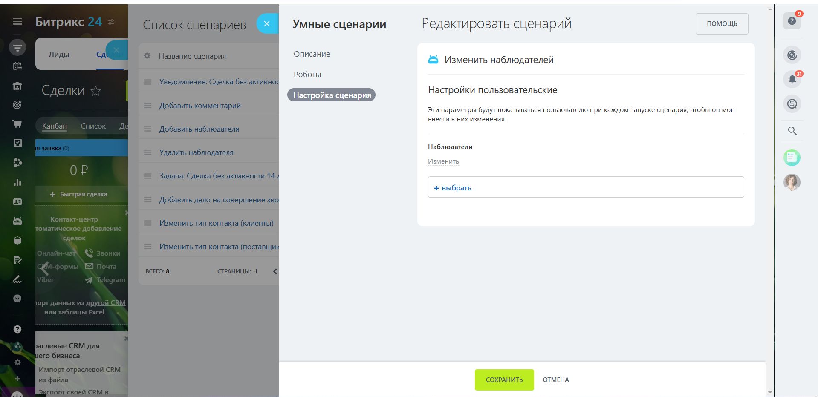Click drag handle of Удалить наблюдателя row
Viewport: 818px width, 397px height.
coord(147,152)
